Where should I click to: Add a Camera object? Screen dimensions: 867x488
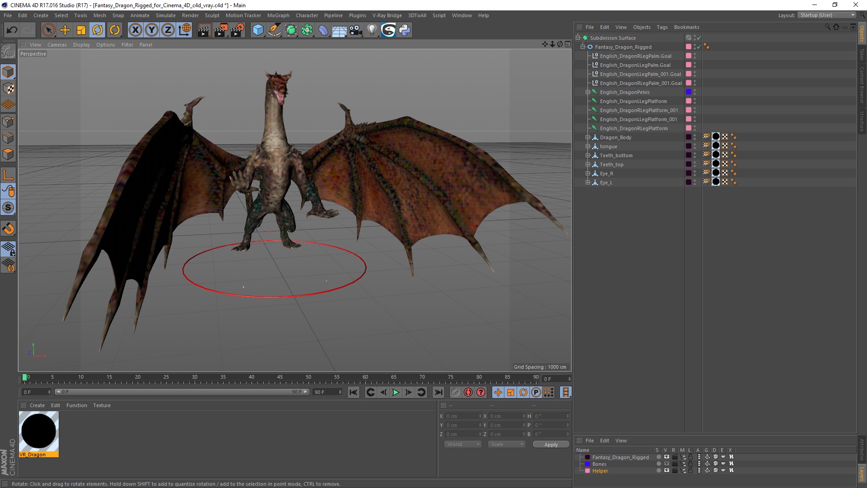click(356, 30)
